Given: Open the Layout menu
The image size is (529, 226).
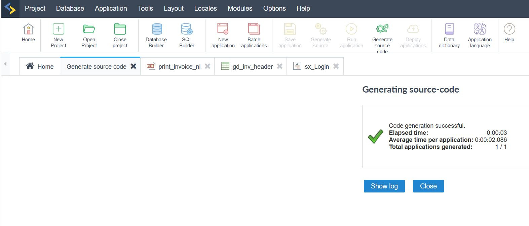Looking at the screenshot, I should (174, 8).
